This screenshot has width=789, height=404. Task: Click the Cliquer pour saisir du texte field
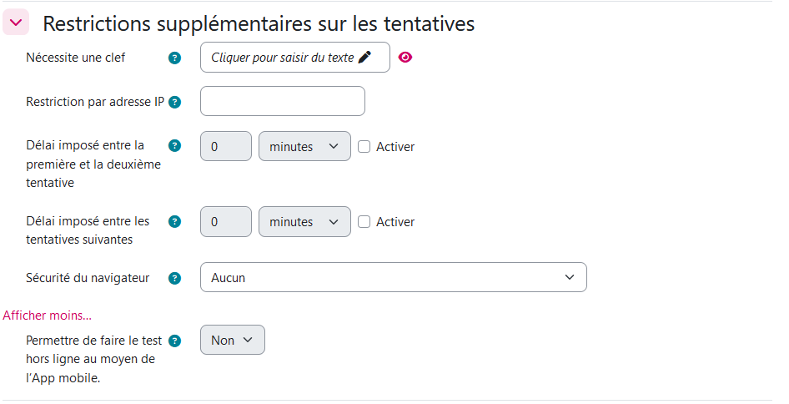click(x=282, y=58)
